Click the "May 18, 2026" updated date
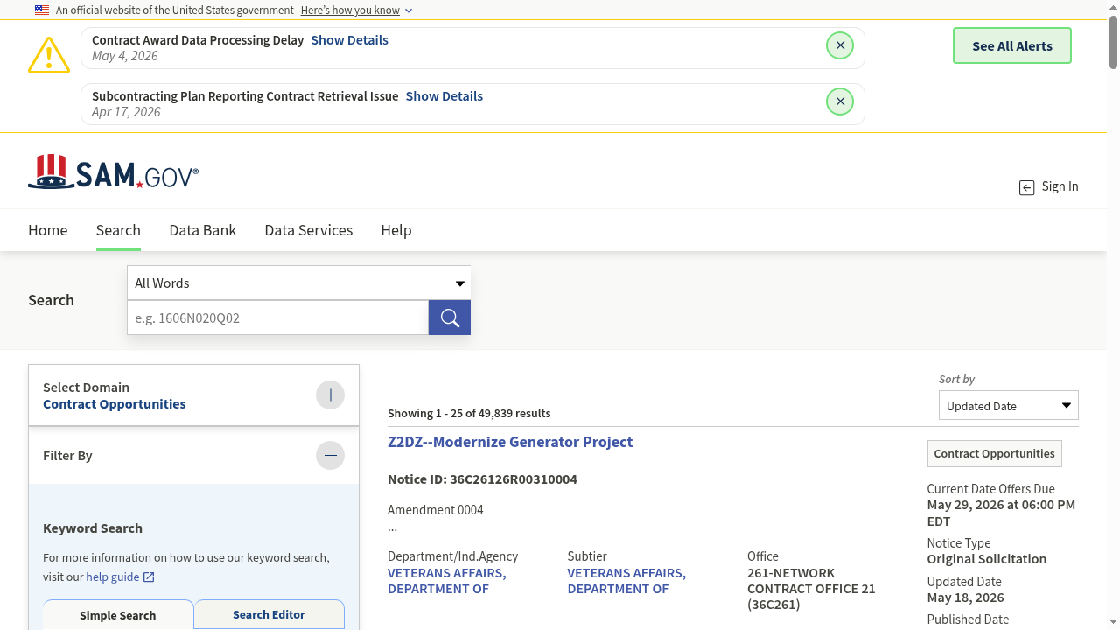 (x=966, y=598)
